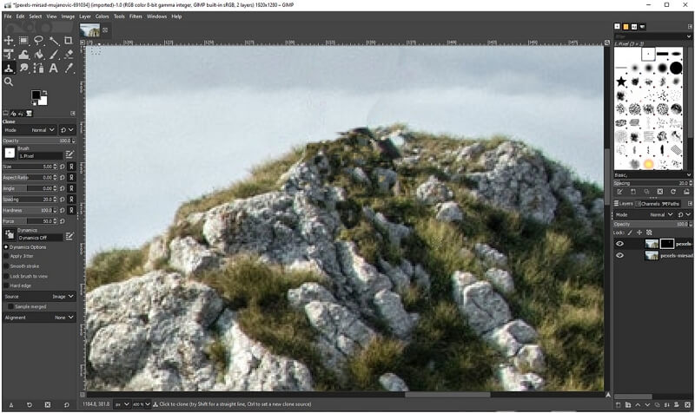Adjust the clone Opacity slider
The width and height of the screenshot is (695, 413).
click(x=39, y=141)
